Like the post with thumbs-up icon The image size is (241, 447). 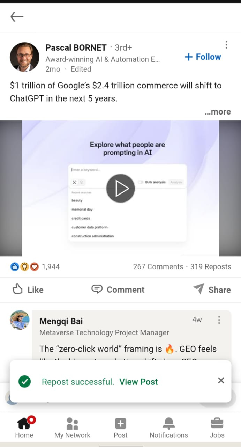click(x=28, y=290)
